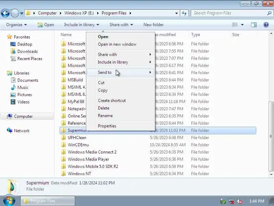274x206 pixels.
Task: Expand Share with context submenu
Action: point(121,55)
